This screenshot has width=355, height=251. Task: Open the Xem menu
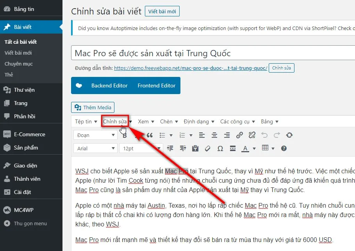(x=146, y=121)
